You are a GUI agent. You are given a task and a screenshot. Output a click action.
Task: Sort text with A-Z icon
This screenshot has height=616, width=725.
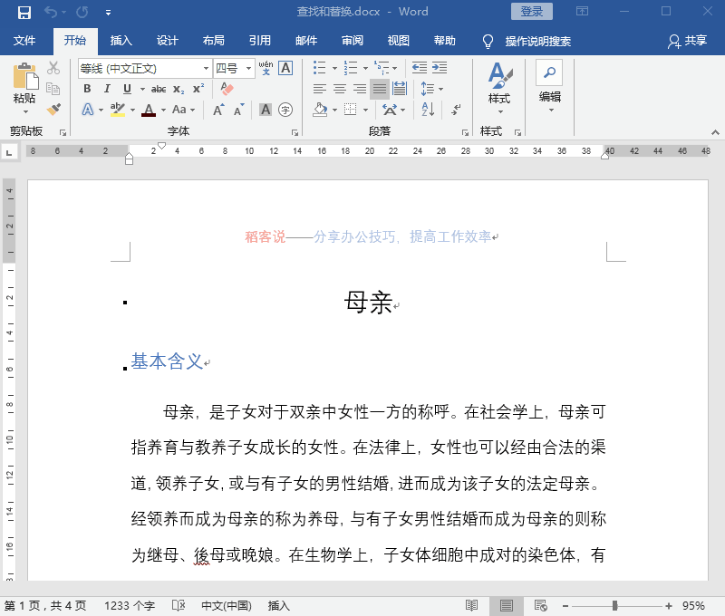428,110
